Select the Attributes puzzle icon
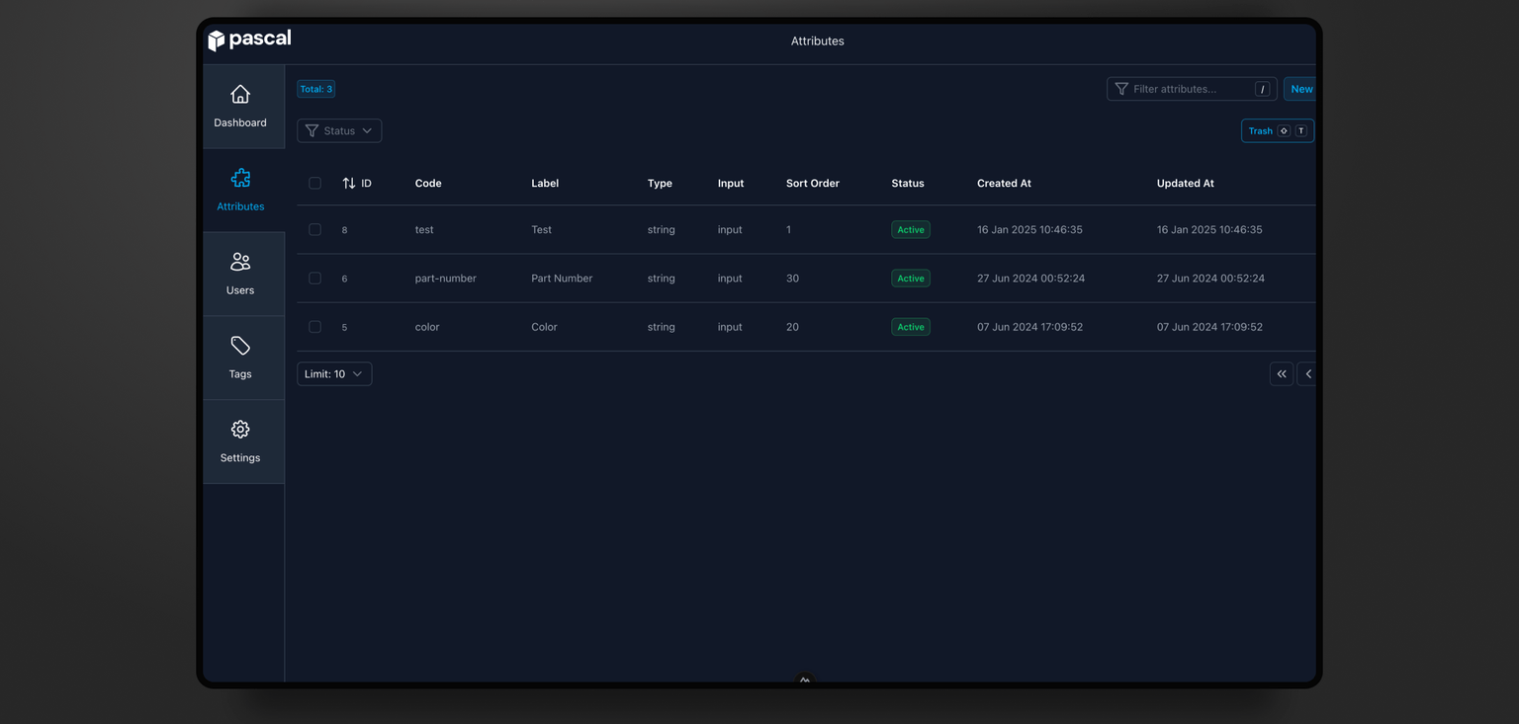The width and height of the screenshot is (1519, 724). [x=240, y=179]
